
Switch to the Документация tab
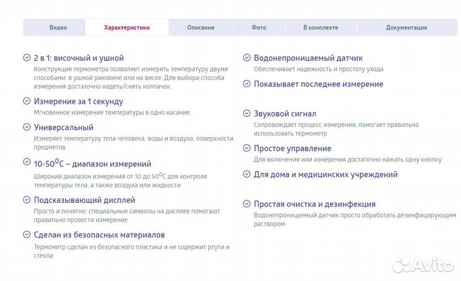406,28
